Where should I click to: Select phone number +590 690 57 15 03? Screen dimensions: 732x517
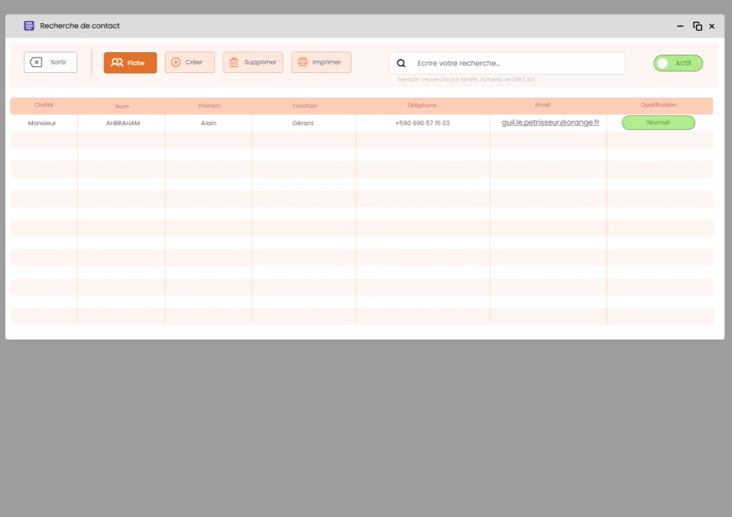point(422,123)
